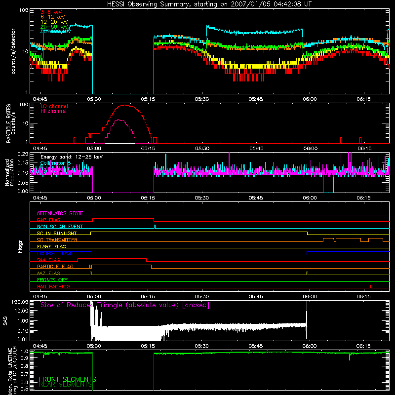This screenshot has width=395, height=395.
Task: Click the "05:45" tick label under modulation plot
Action: pyautogui.click(x=256, y=198)
